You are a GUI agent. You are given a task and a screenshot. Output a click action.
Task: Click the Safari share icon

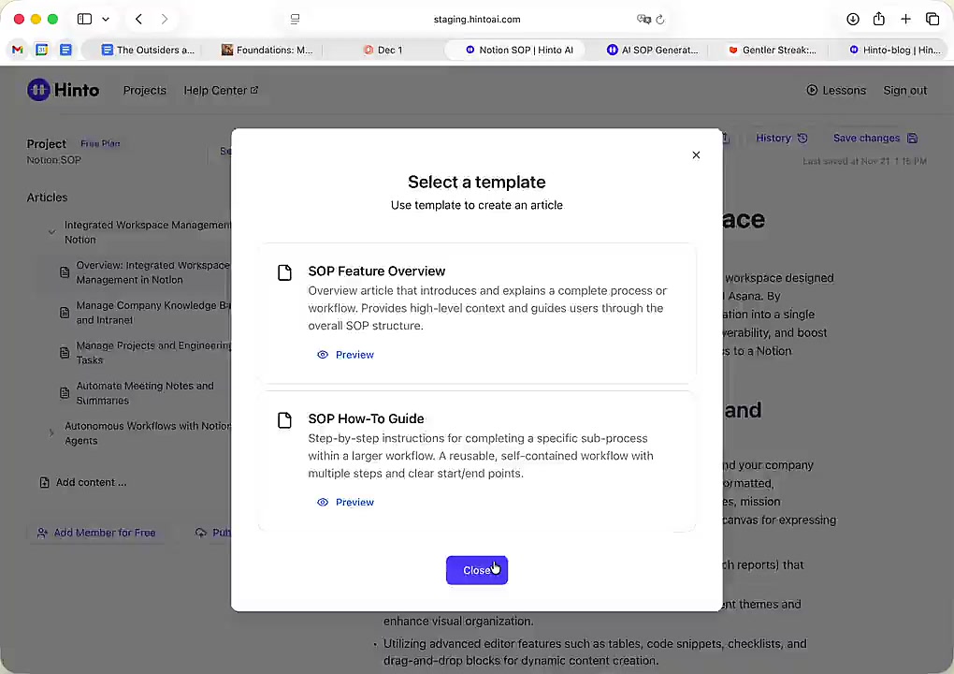878,19
